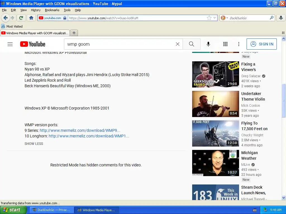Click the Chucky Wright channel name
The height and width of the screenshot is (214, 286).
click(x=252, y=135)
